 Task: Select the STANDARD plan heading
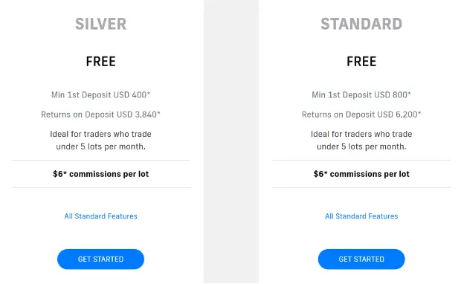coord(361,24)
